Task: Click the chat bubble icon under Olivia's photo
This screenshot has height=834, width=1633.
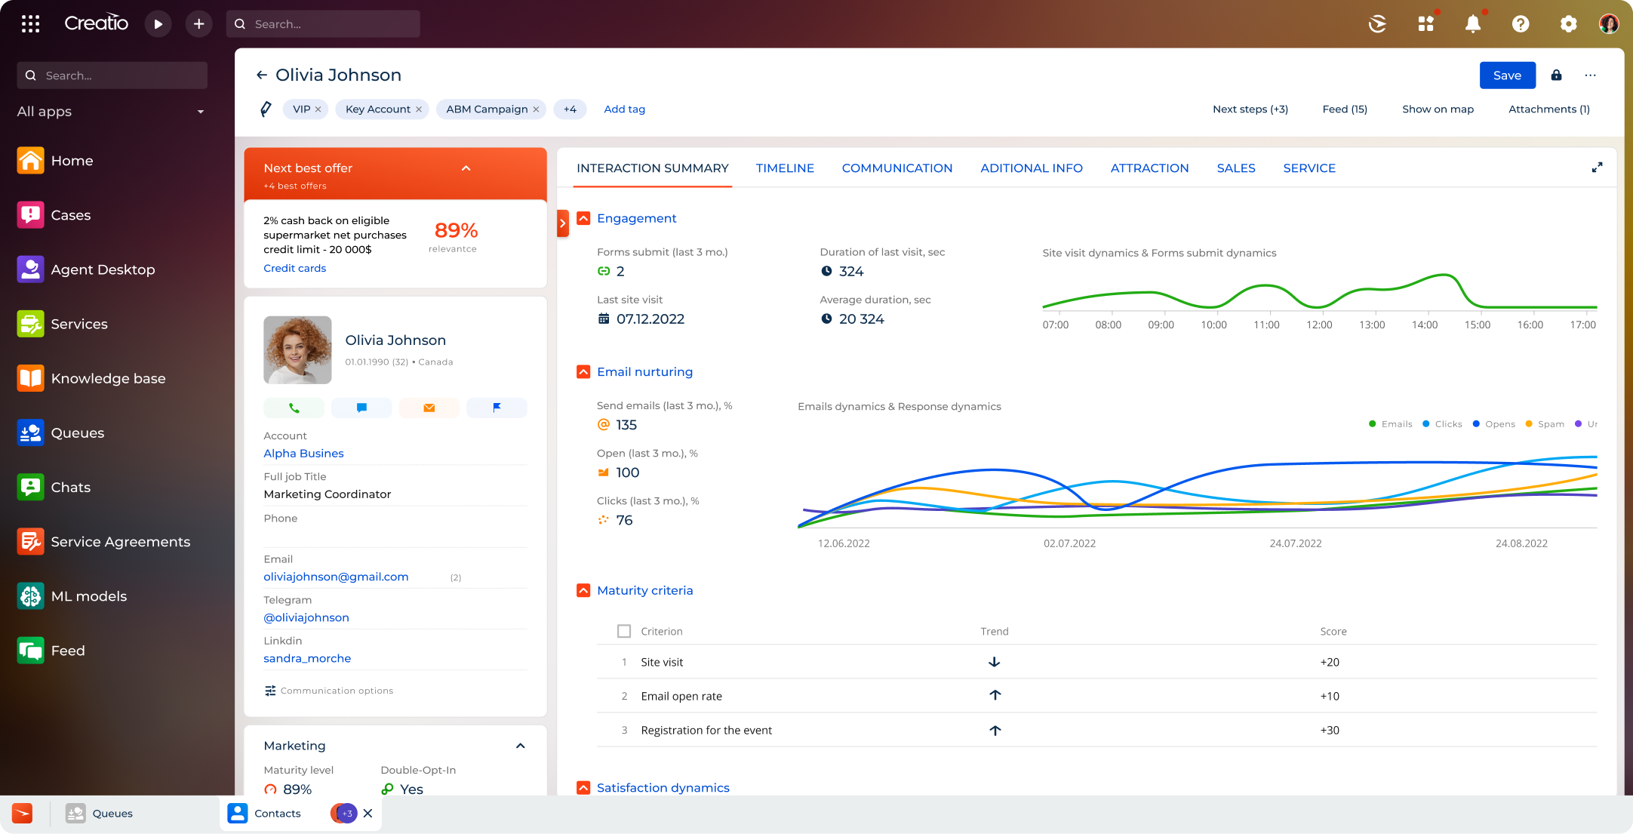Action: tap(361, 408)
